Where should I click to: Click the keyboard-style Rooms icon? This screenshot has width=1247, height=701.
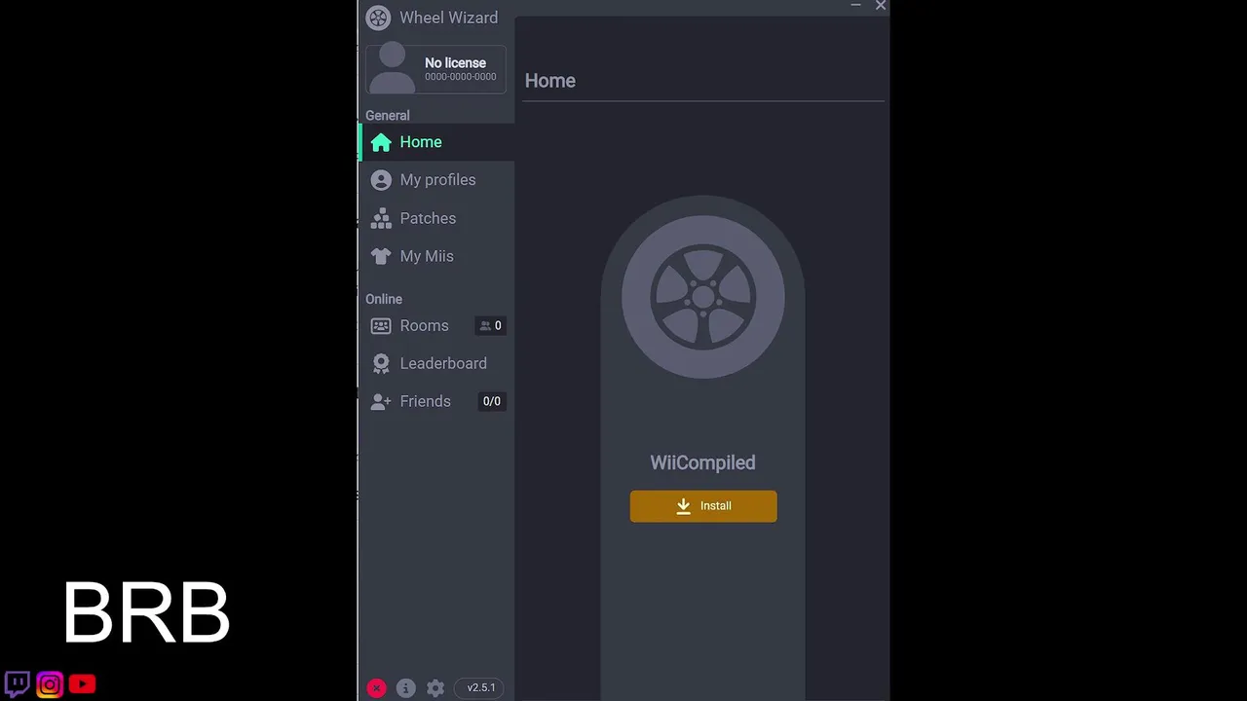pos(381,326)
